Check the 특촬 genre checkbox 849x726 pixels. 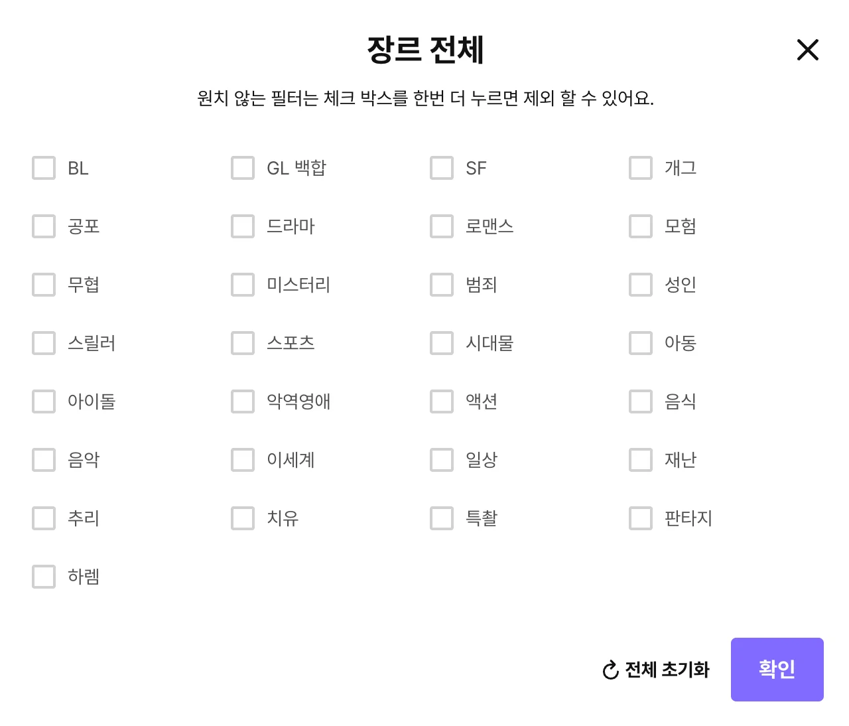(x=441, y=518)
